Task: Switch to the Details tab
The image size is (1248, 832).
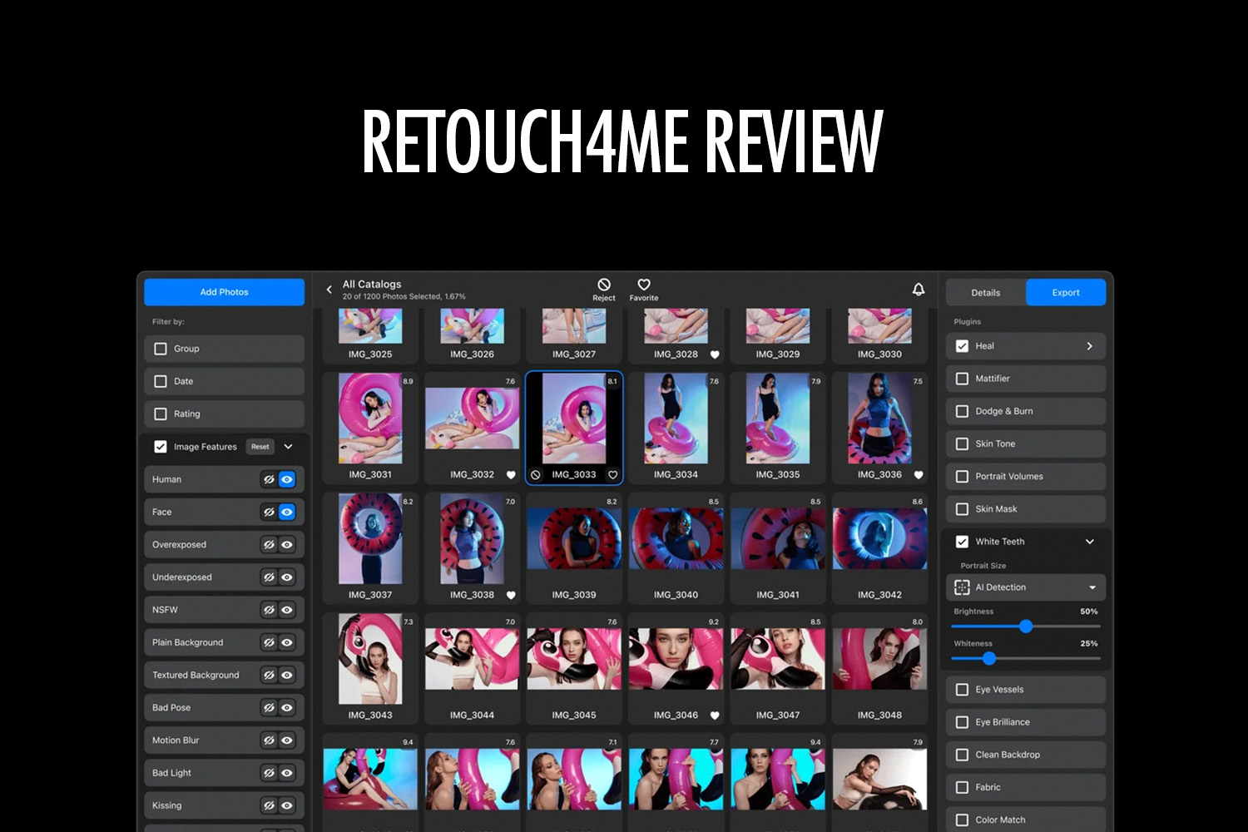Action: coord(985,293)
